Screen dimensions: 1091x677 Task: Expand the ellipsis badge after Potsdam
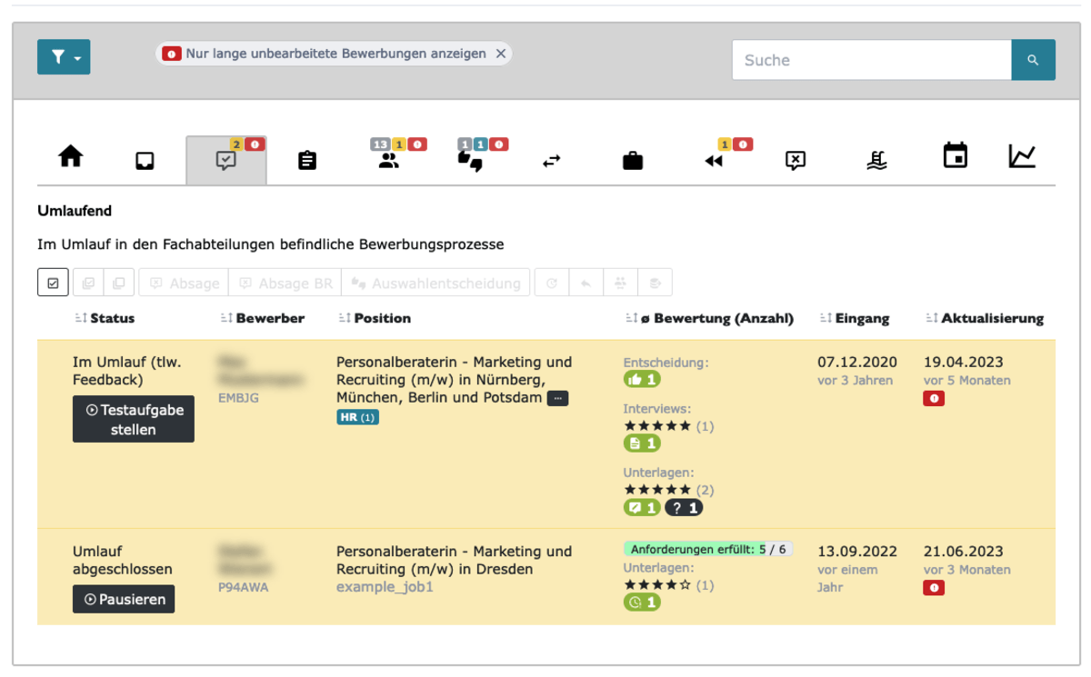[x=557, y=398]
